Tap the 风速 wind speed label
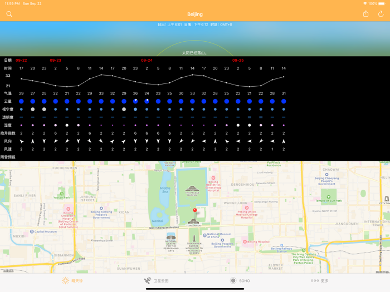This screenshot has height=292, width=390. (x=8, y=149)
